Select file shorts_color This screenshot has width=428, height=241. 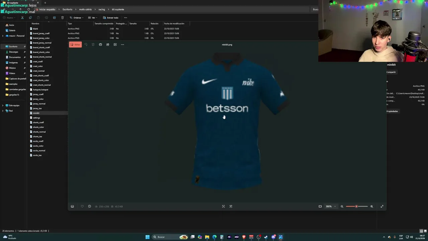pyautogui.click(x=38, y=127)
